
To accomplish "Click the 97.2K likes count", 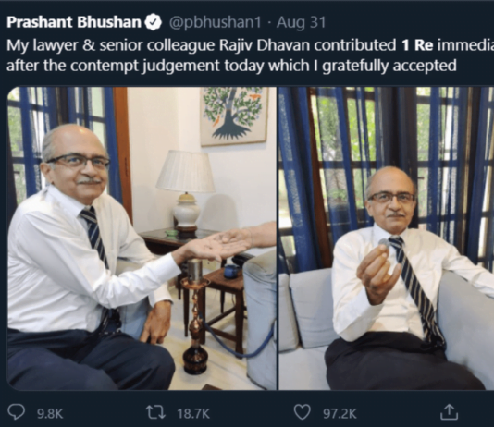I will coord(340,413).
